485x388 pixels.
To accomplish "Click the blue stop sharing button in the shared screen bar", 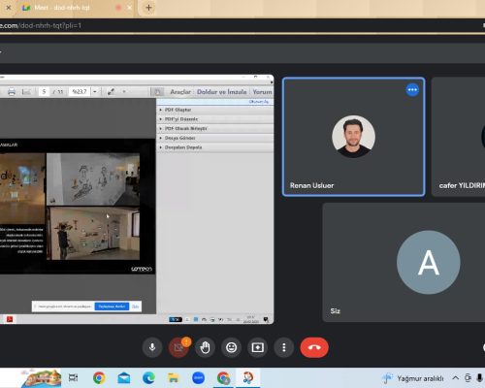I will 112,307.
